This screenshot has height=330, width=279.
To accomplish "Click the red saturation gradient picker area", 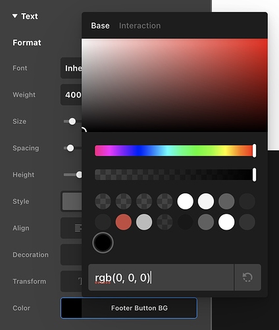I will 174,85.
